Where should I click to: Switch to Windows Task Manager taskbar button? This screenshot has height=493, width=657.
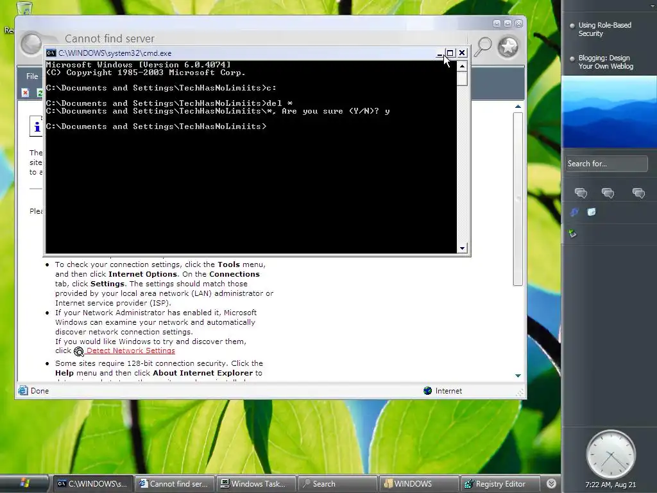[x=255, y=484]
